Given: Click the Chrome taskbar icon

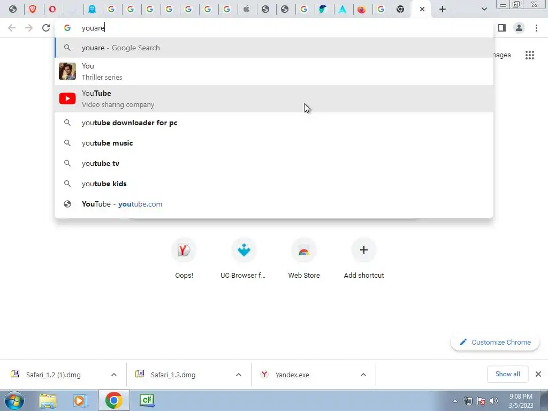Looking at the screenshot, I should pyautogui.click(x=114, y=400).
